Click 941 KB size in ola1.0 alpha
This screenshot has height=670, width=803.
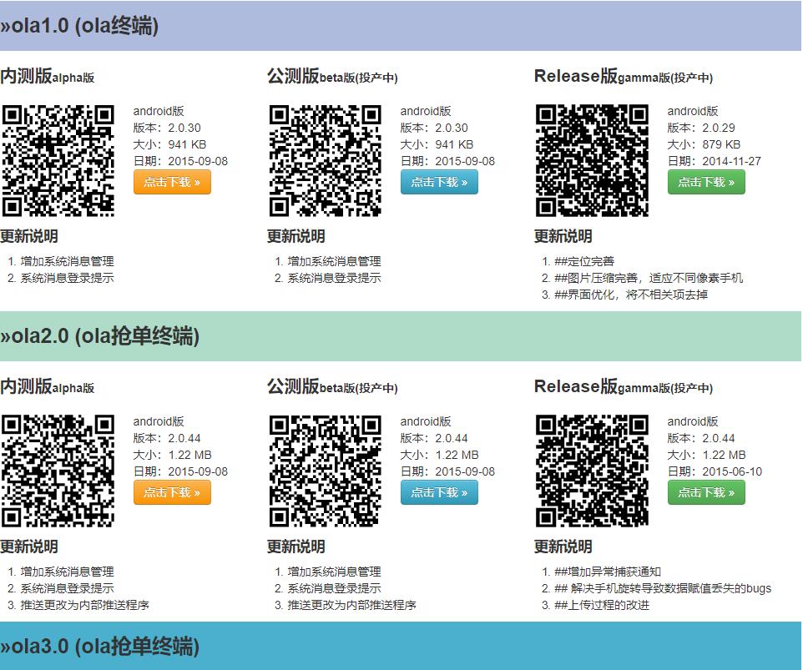[169, 145]
